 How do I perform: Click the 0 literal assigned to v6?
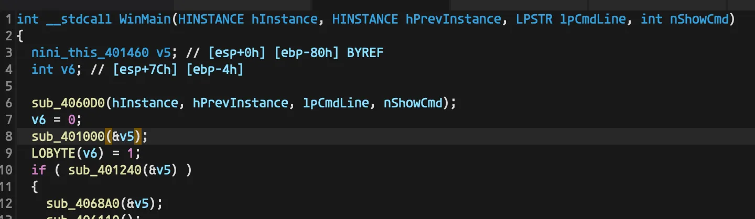click(x=72, y=119)
